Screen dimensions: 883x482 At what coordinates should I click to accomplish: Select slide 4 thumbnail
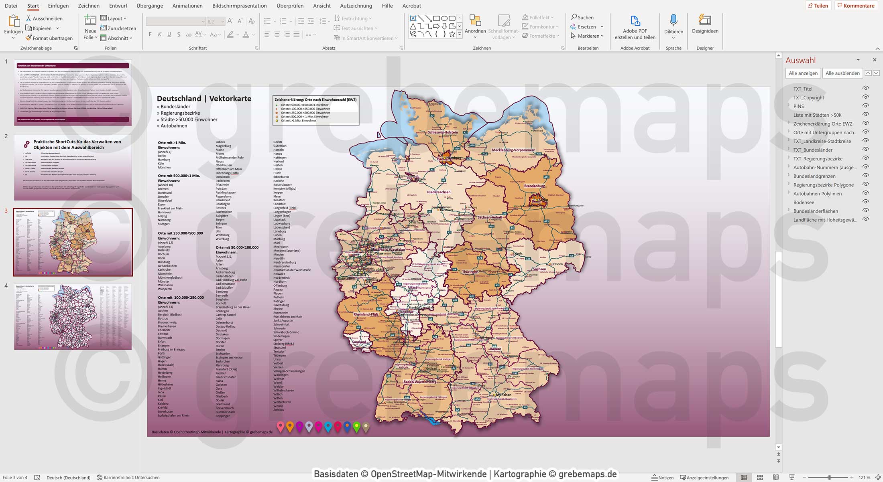pyautogui.click(x=72, y=317)
